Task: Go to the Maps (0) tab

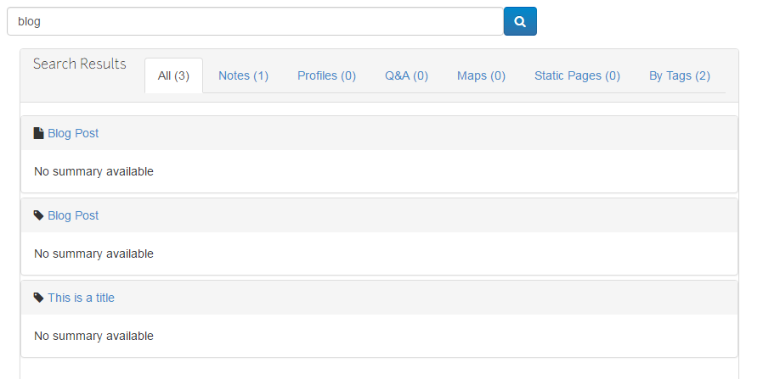Action: tap(481, 75)
